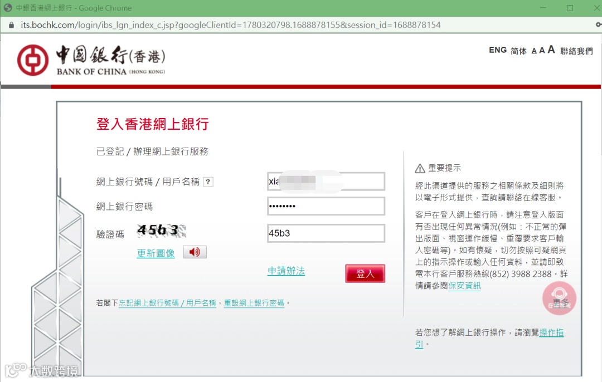Click the 登入香港網上銀行 heading

[x=152, y=124]
